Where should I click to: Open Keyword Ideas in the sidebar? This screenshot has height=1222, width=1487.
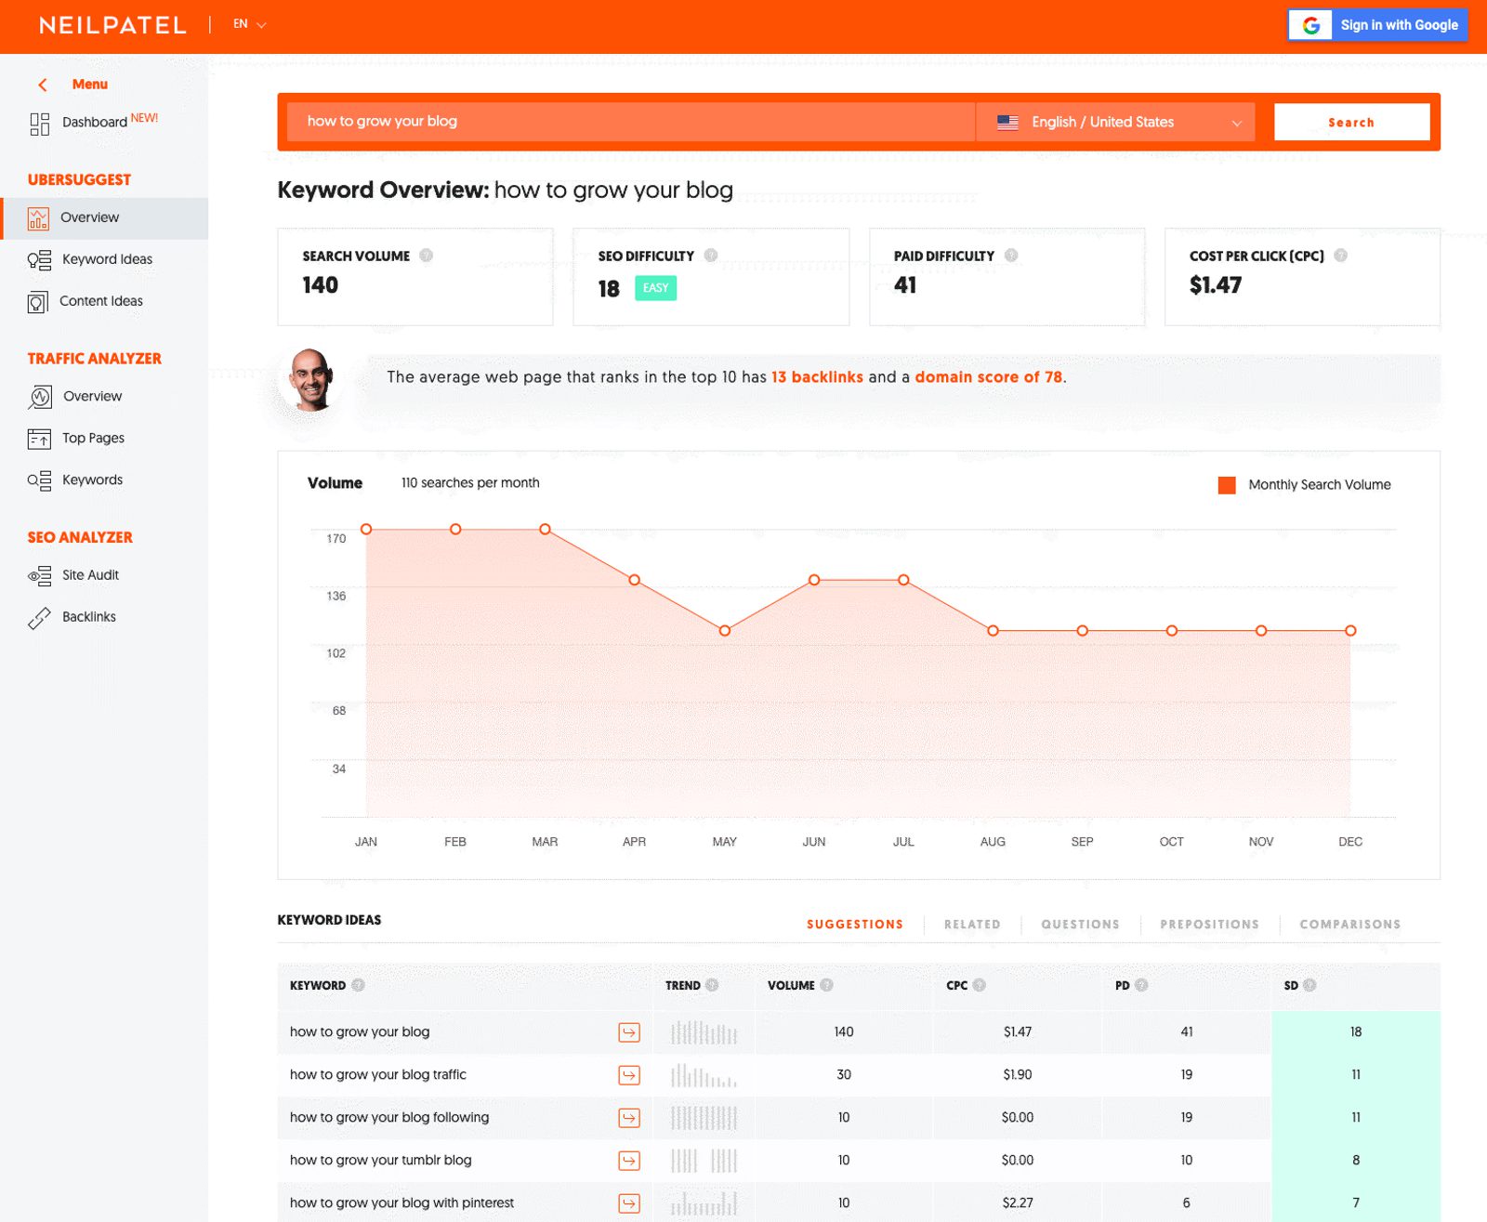click(106, 259)
